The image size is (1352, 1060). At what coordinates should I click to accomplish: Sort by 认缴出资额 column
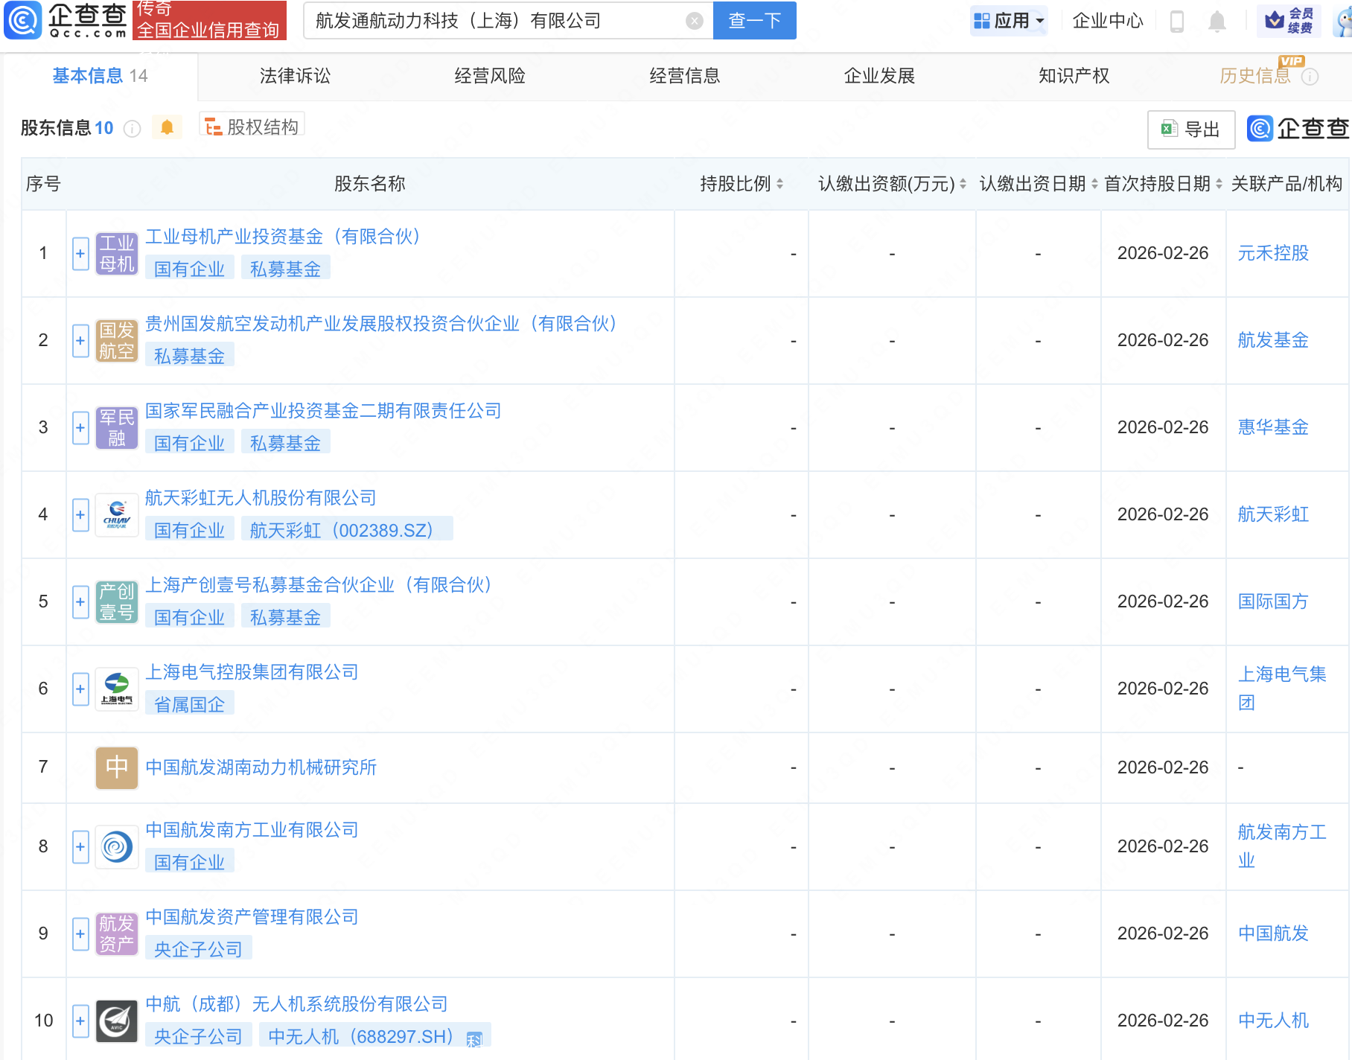[963, 184]
